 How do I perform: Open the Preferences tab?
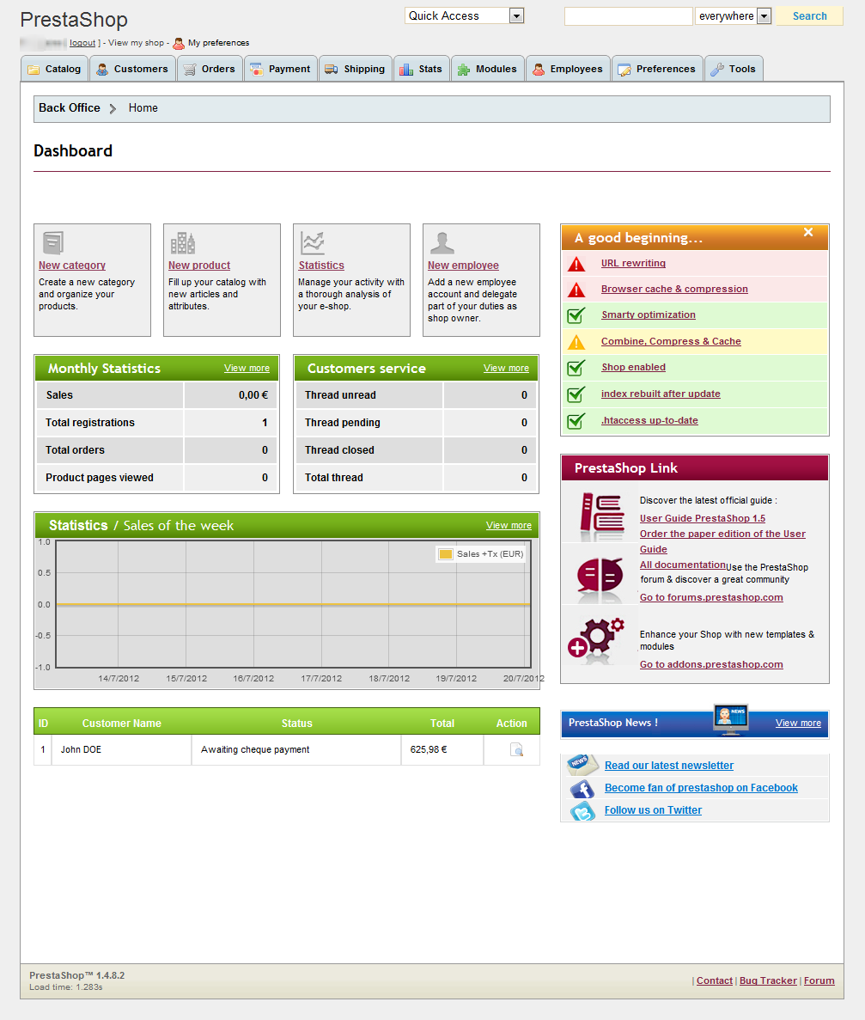657,69
